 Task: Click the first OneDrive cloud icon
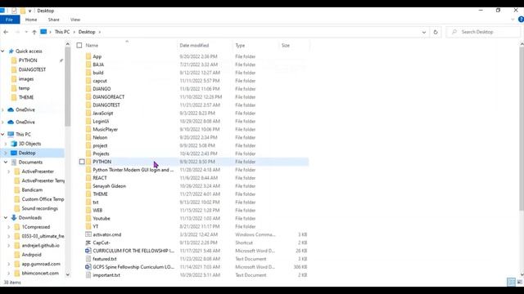(11, 109)
